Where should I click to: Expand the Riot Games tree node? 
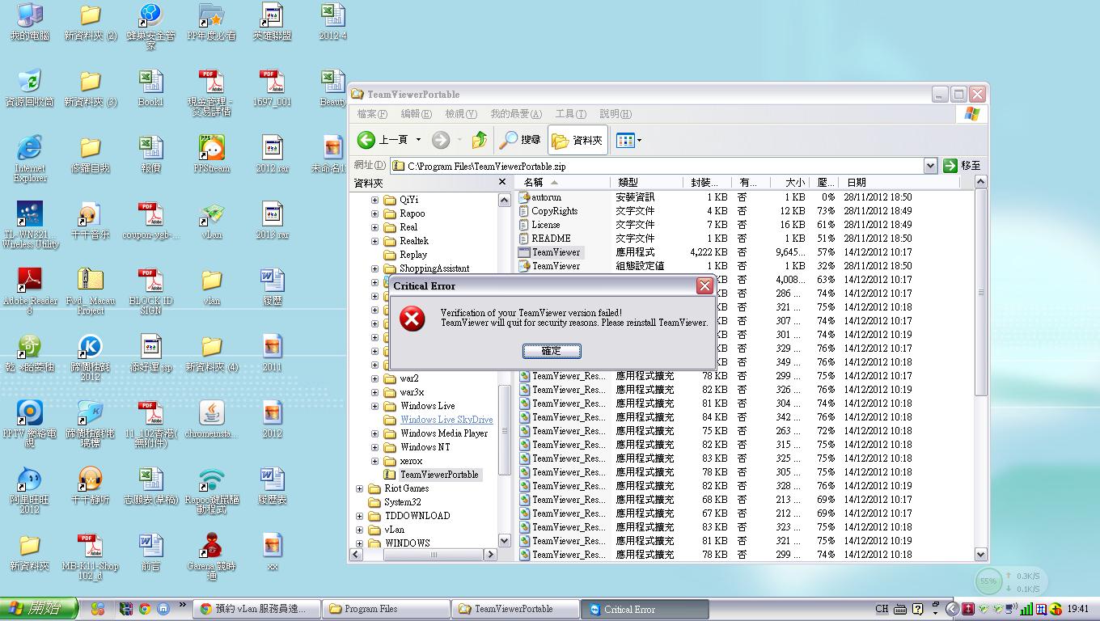point(360,488)
